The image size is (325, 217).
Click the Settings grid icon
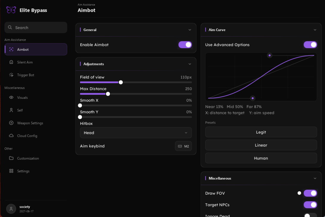click(x=11, y=171)
